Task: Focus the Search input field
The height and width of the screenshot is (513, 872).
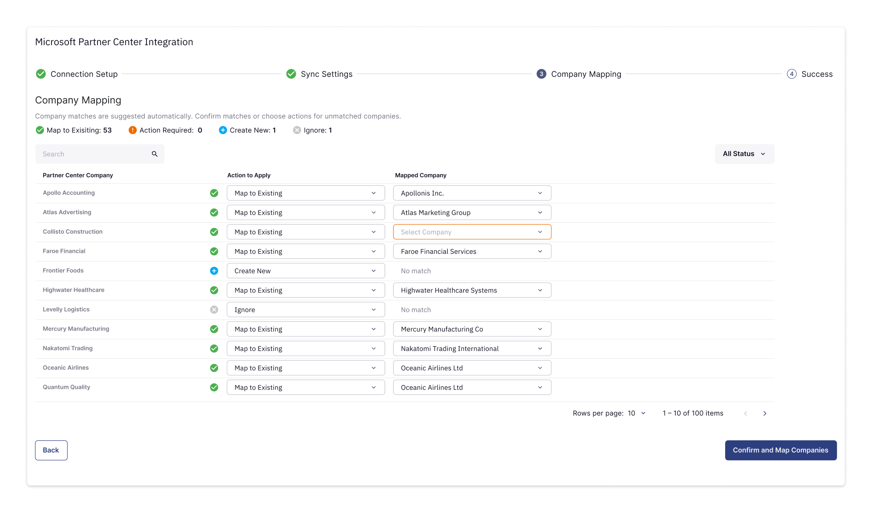Action: click(x=94, y=154)
